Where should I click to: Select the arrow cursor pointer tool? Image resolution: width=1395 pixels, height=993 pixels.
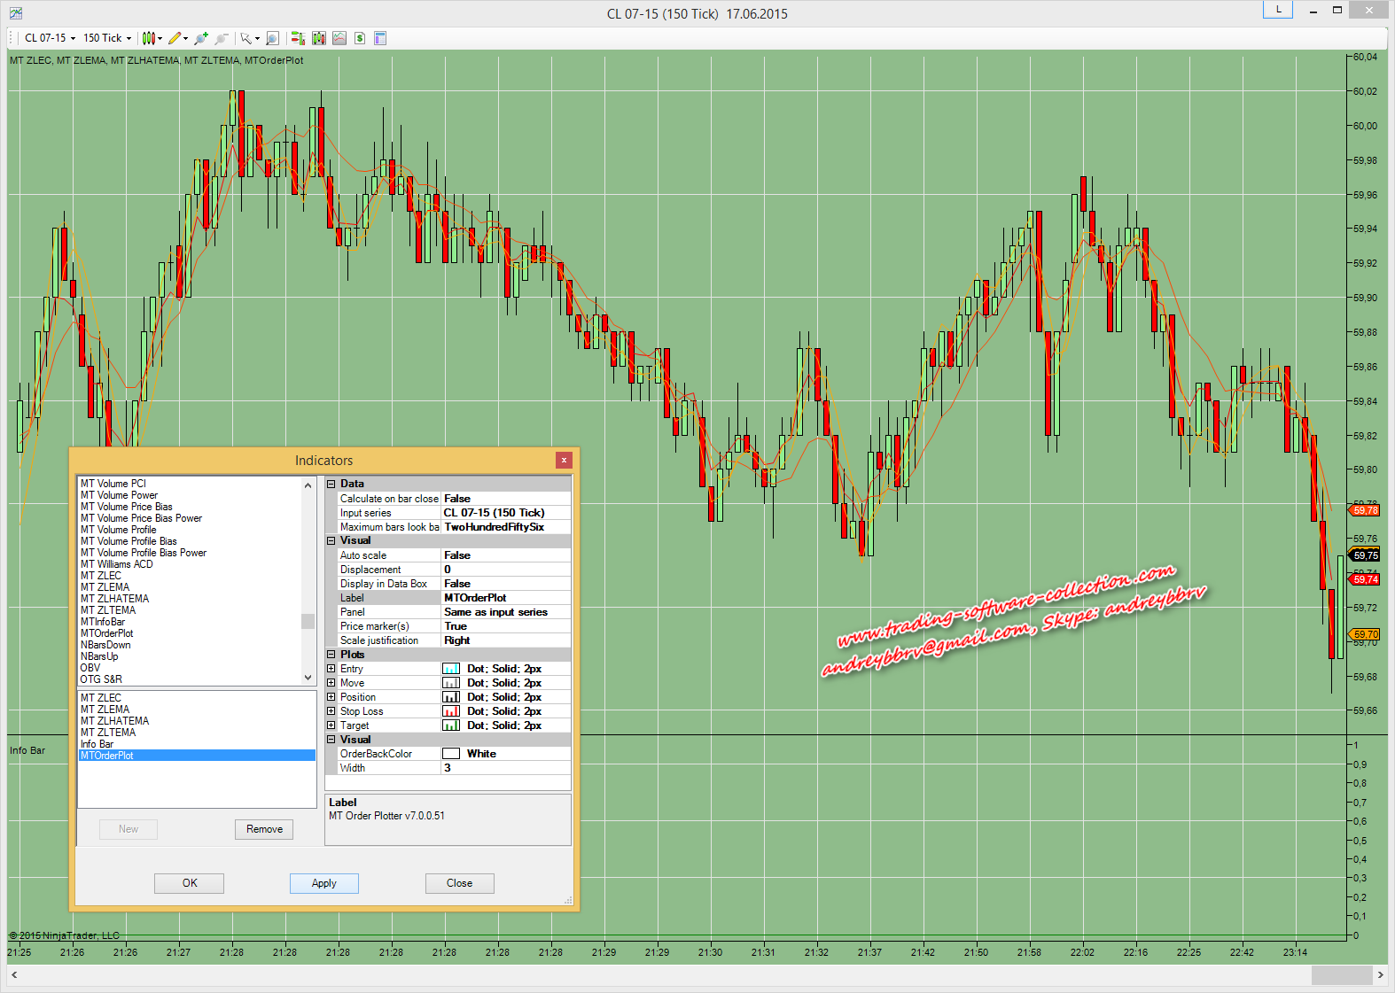coord(247,38)
